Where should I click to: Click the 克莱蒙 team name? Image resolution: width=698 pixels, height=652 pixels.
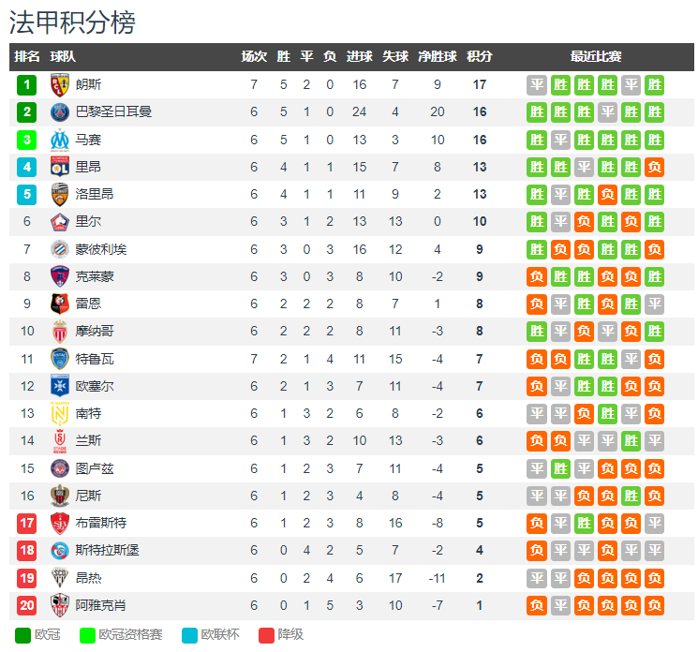coord(95,276)
